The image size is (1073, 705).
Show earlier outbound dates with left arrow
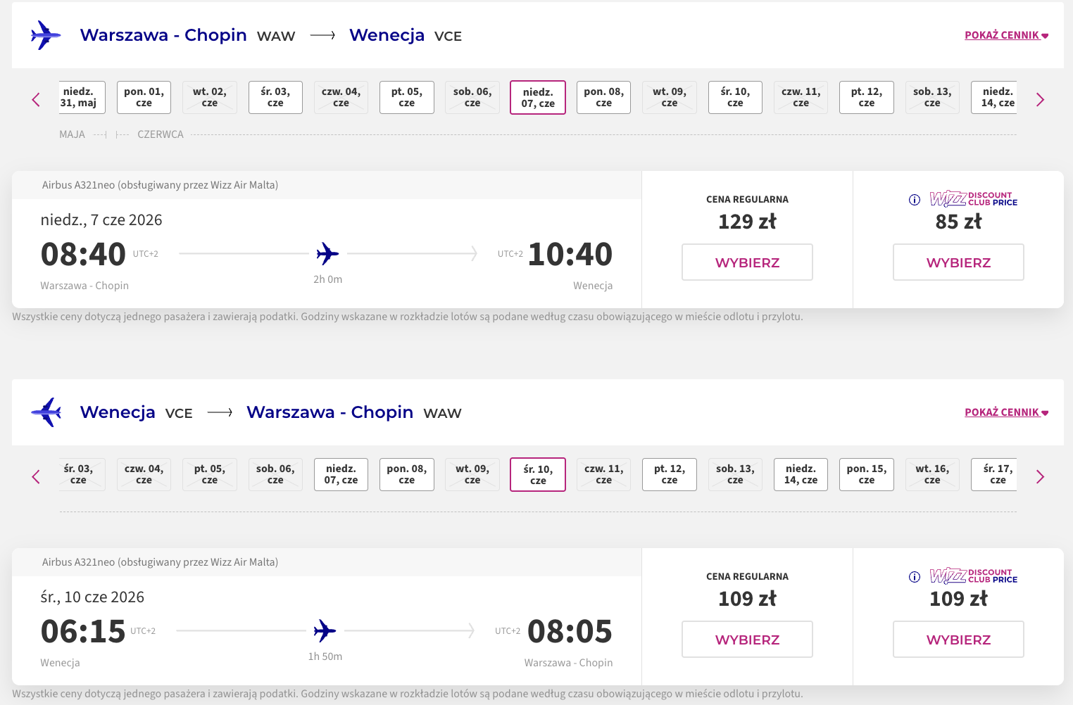tap(36, 100)
